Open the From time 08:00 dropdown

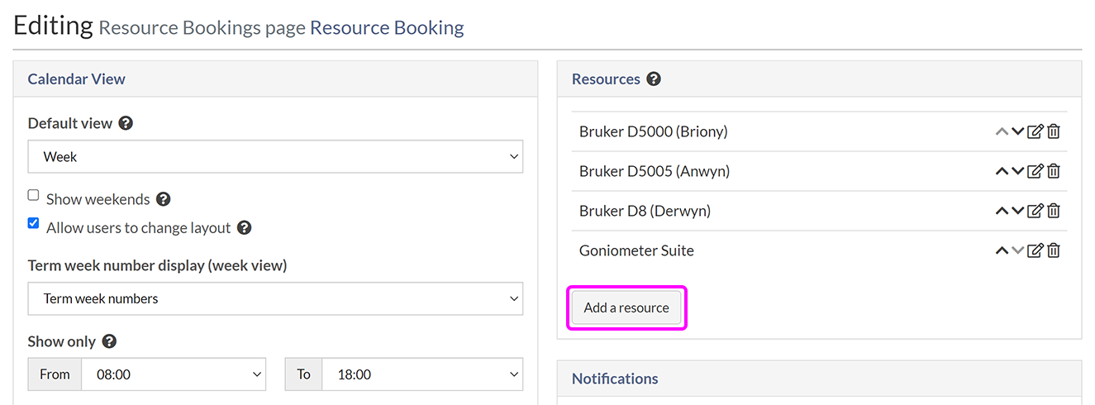click(x=173, y=374)
